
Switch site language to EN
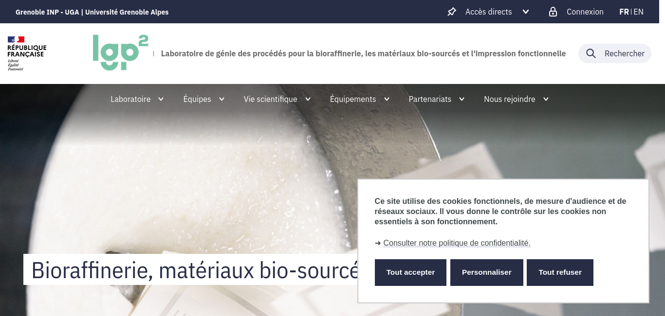click(x=638, y=12)
